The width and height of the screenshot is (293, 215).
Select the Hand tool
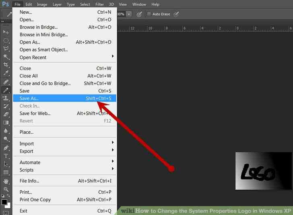[6, 181]
